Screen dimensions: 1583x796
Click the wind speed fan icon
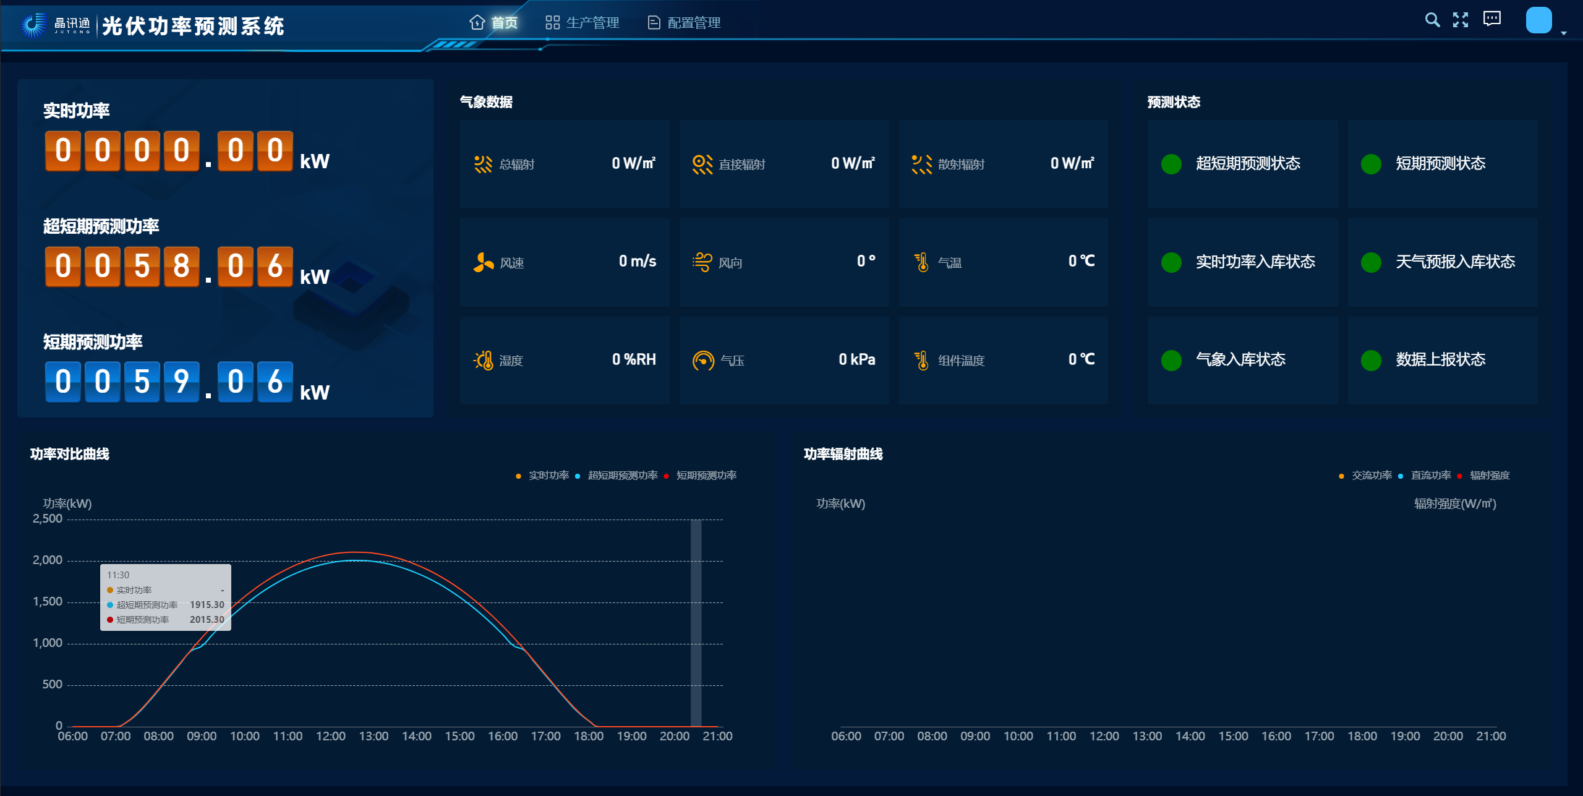[x=483, y=262]
